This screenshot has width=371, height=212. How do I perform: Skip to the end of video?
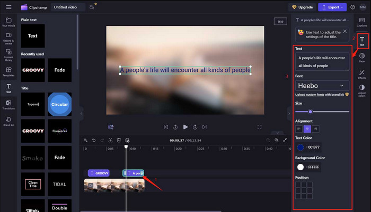pos(205,127)
